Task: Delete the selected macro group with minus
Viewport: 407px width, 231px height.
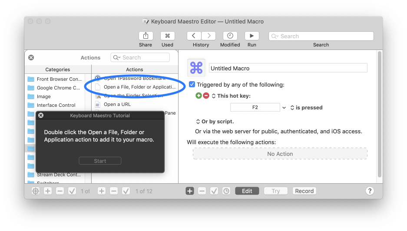Action: (x=60, y=191)
